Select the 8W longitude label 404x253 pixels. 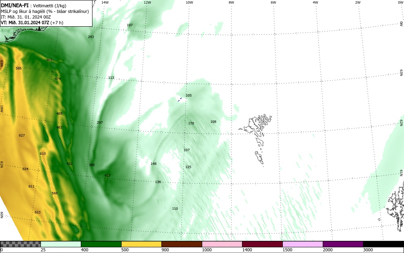(231, 2)
